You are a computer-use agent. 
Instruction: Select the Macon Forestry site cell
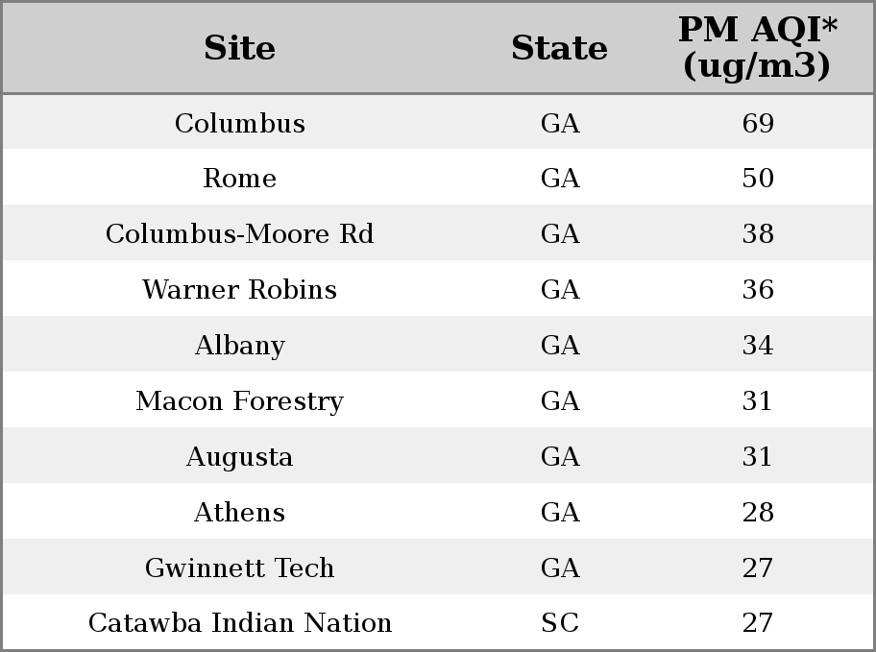point(240,401)
